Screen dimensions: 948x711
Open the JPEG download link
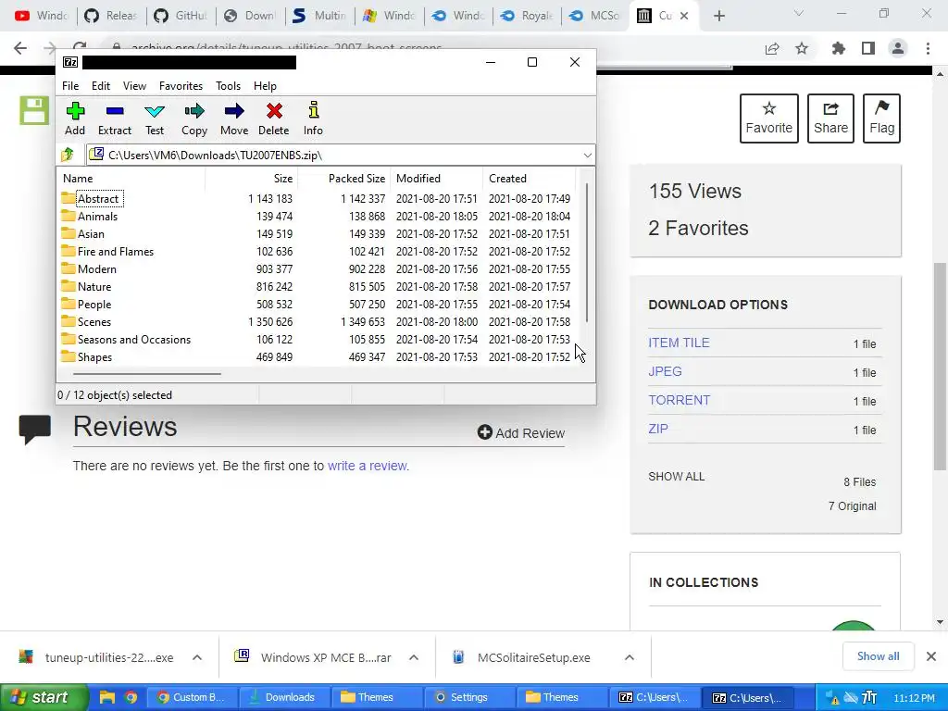(665, 371)
